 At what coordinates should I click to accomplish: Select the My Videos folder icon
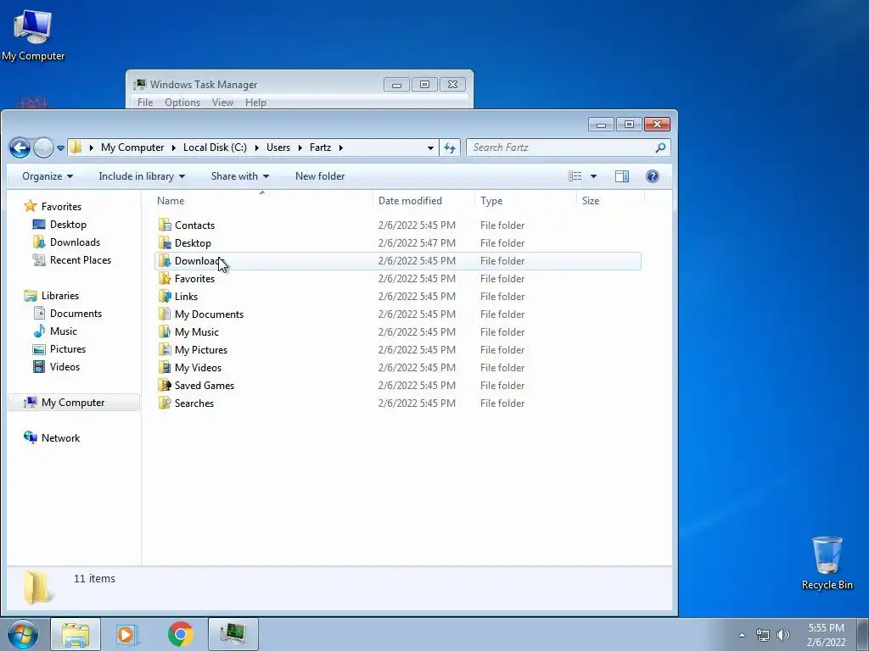tap(165, 367)
